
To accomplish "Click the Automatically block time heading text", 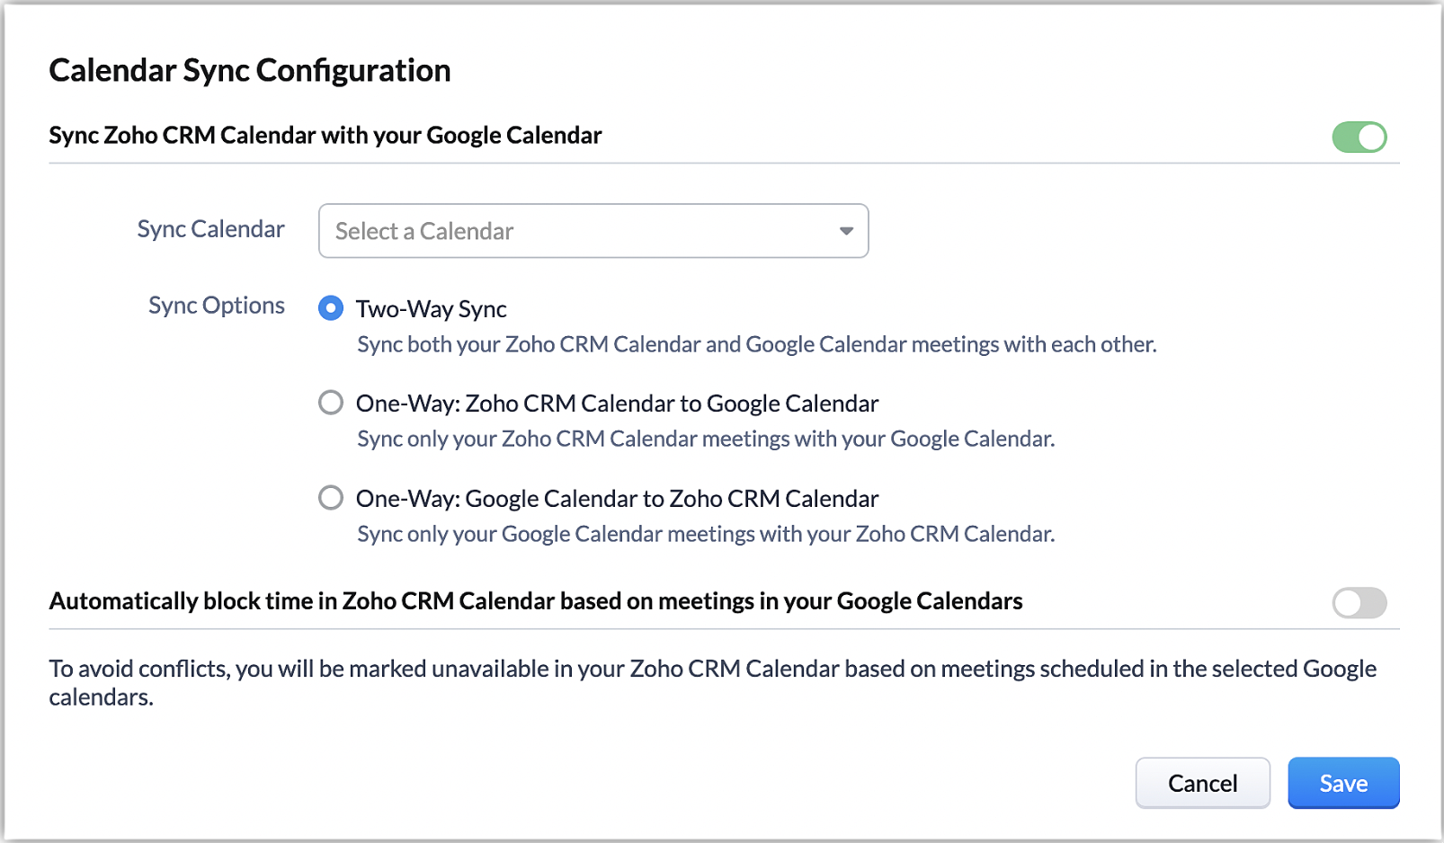I will click(536, 601).
